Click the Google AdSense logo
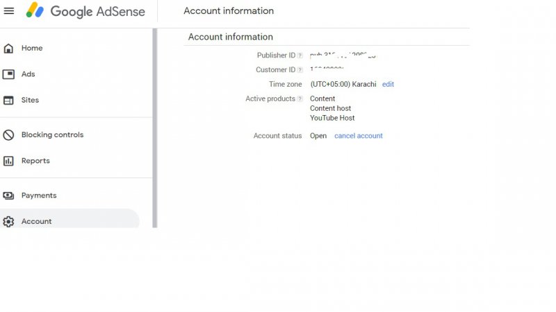Viewport: 556px width, 312px height. [x=85, y=11]
